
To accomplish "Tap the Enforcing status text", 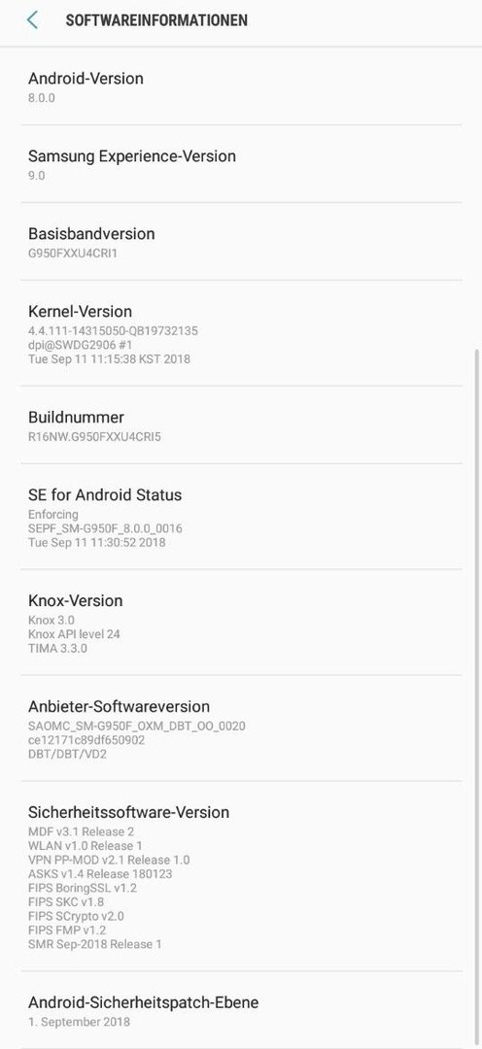I will point(52,515).
